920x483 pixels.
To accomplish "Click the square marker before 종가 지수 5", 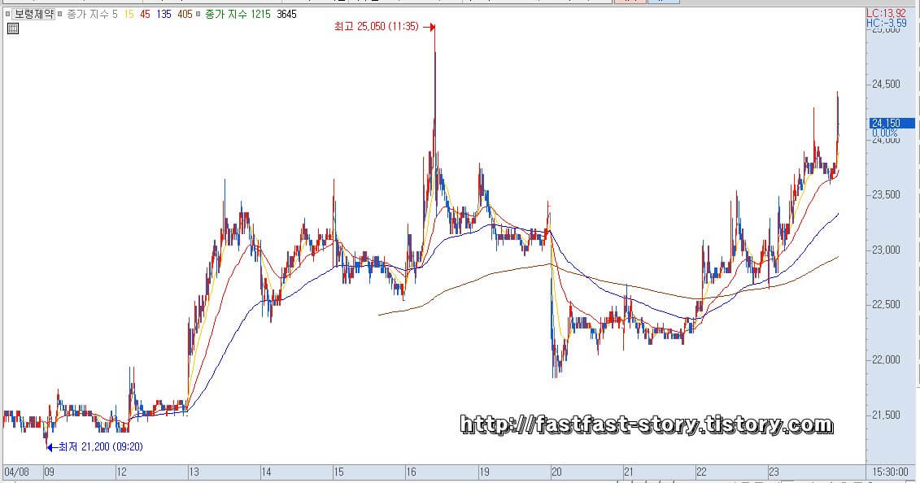I will point(60,14).
